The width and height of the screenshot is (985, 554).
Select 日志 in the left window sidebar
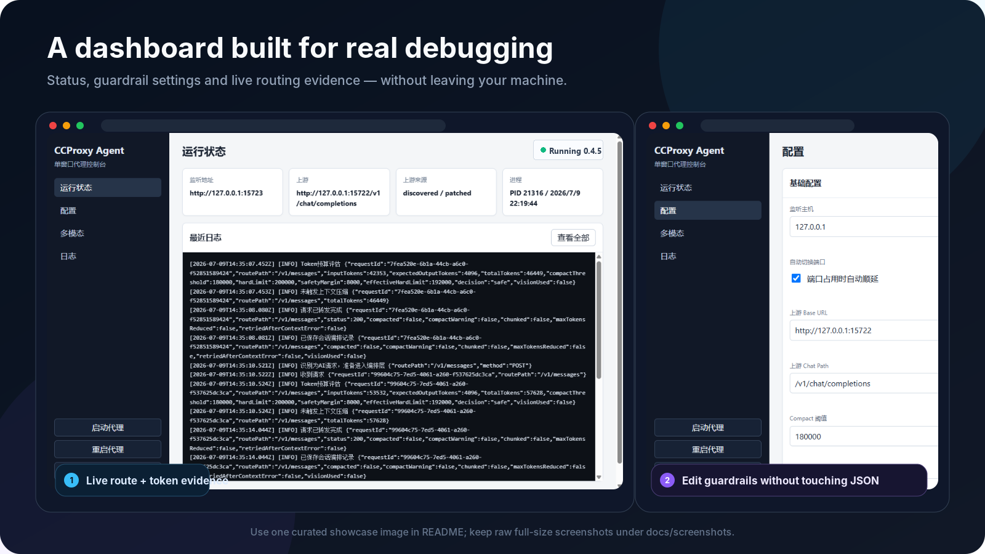(108, 256)
